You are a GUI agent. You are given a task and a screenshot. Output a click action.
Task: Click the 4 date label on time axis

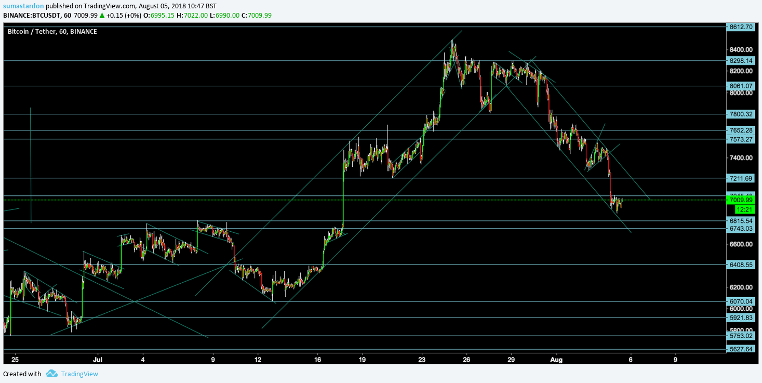(142, 359)
